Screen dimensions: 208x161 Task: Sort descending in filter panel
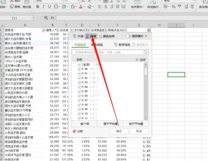click(x=91, y=36)
